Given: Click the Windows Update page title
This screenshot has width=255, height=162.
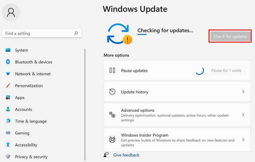Looking at the screenshot, I should 135,9.
